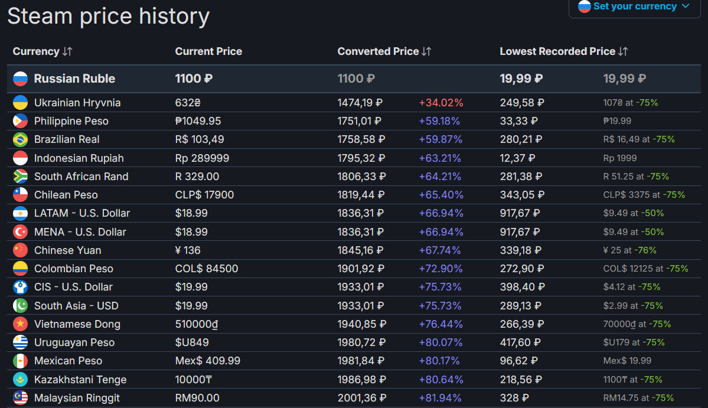
Task: Click the Mexican Peso current price
Action: click(208, 361)
